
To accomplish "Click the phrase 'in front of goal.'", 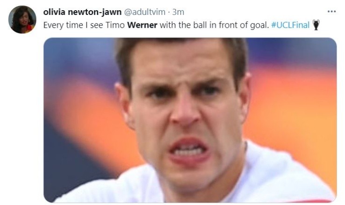I will pyautogui.click(x=239, y=25).
